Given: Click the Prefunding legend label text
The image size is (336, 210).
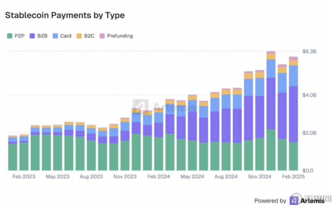Looking at the screenshot, I should 120,36.
